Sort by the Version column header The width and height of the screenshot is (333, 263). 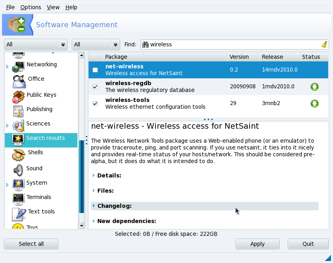point(243,57)
